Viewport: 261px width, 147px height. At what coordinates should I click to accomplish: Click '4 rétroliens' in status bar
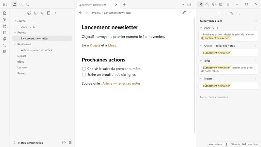click(216, 144)
